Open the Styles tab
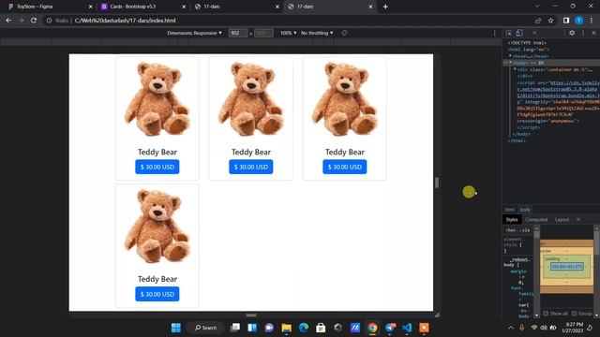 click(512, 220)
